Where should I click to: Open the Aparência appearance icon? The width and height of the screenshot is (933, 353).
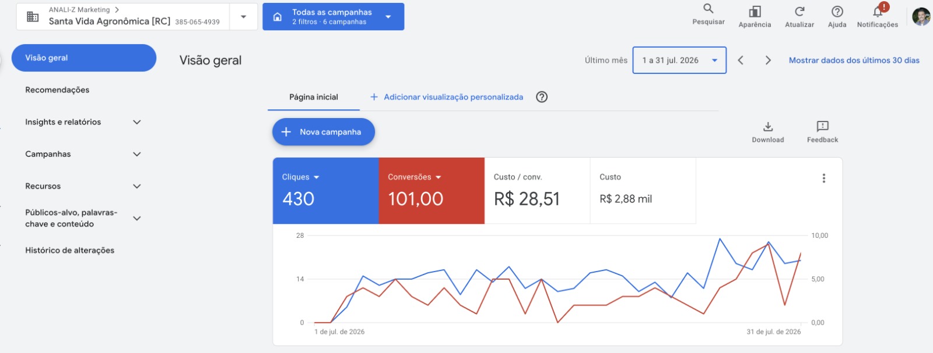(x=755, y=12)
